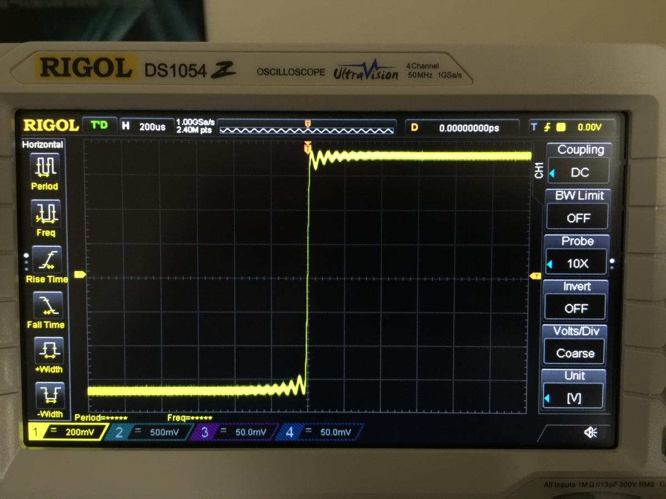Screen dimensions: 666x499
Task: Toggle BW Limit OFF setting
Action: (577, 217)
